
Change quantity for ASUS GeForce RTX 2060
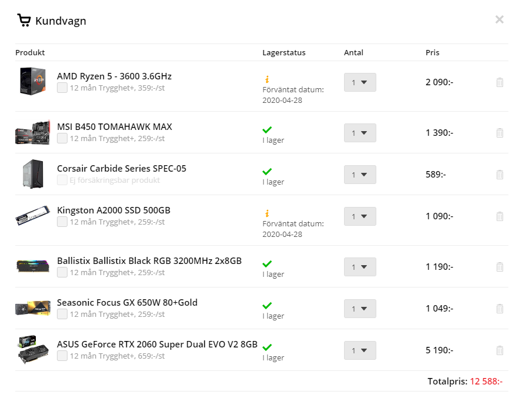[359, 350]
